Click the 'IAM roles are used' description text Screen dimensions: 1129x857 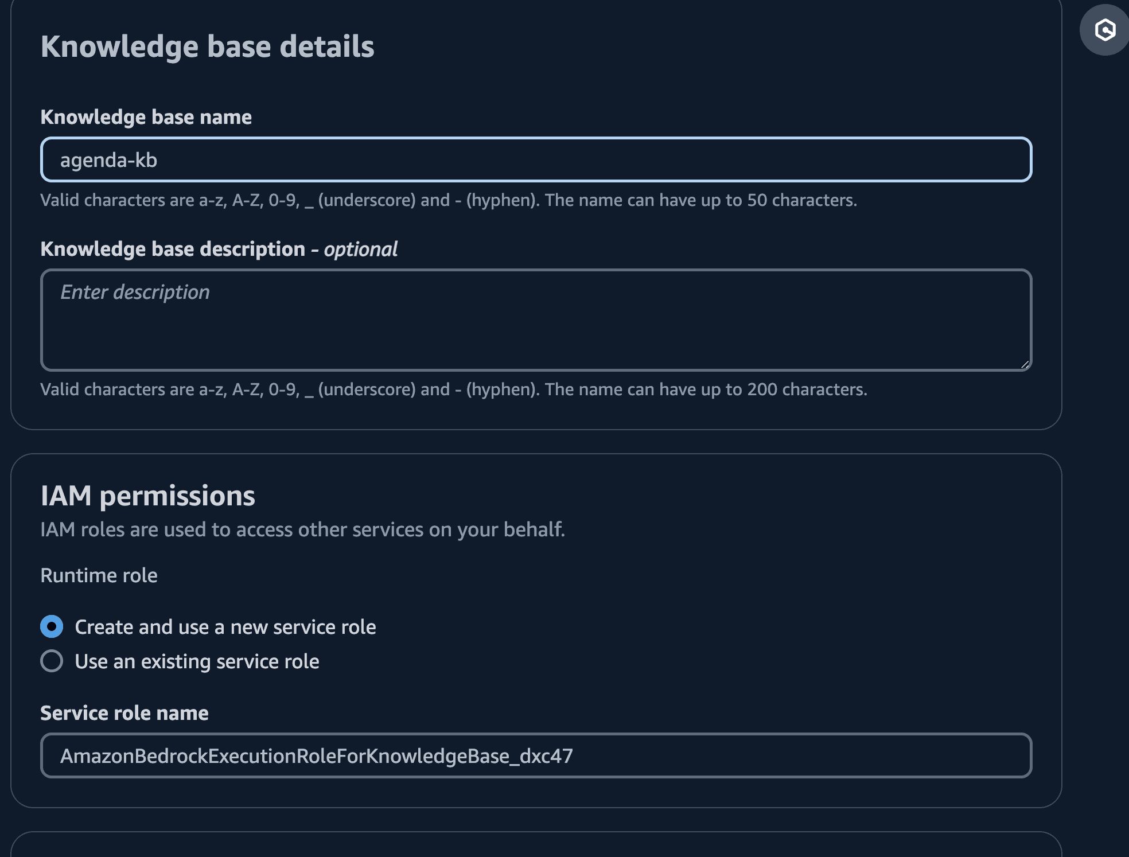pyautogui.click(x=302, y=529)
